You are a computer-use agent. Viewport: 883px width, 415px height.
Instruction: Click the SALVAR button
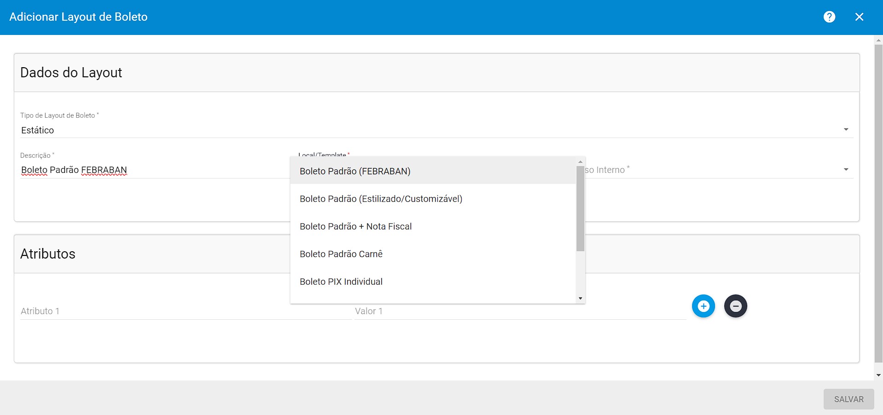click(x=848, y=399)
